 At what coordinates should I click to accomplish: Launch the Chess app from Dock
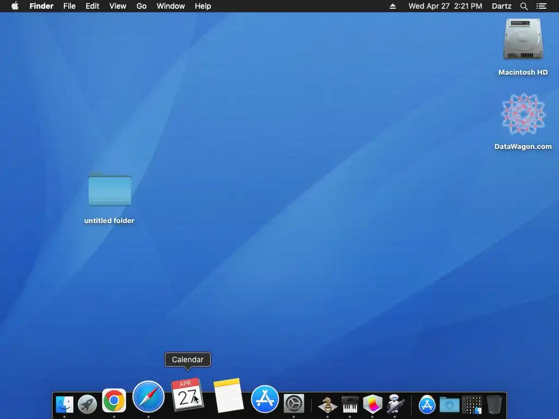click(328, 404)
